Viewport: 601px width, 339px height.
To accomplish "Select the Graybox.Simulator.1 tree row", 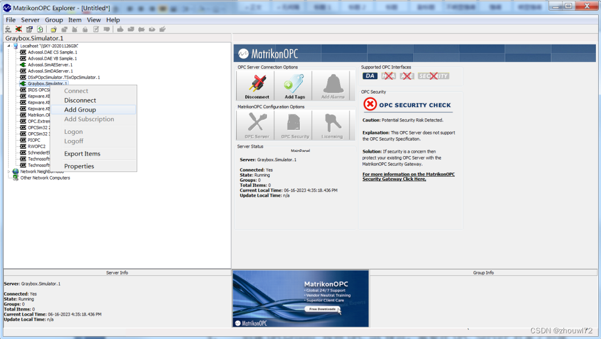I will pyautogui.click(x=48, y=84).
